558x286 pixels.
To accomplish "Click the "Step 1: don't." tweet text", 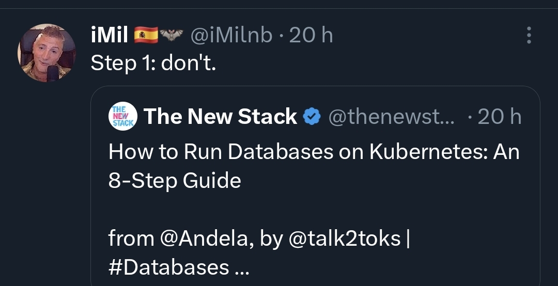I will (153, 63).
